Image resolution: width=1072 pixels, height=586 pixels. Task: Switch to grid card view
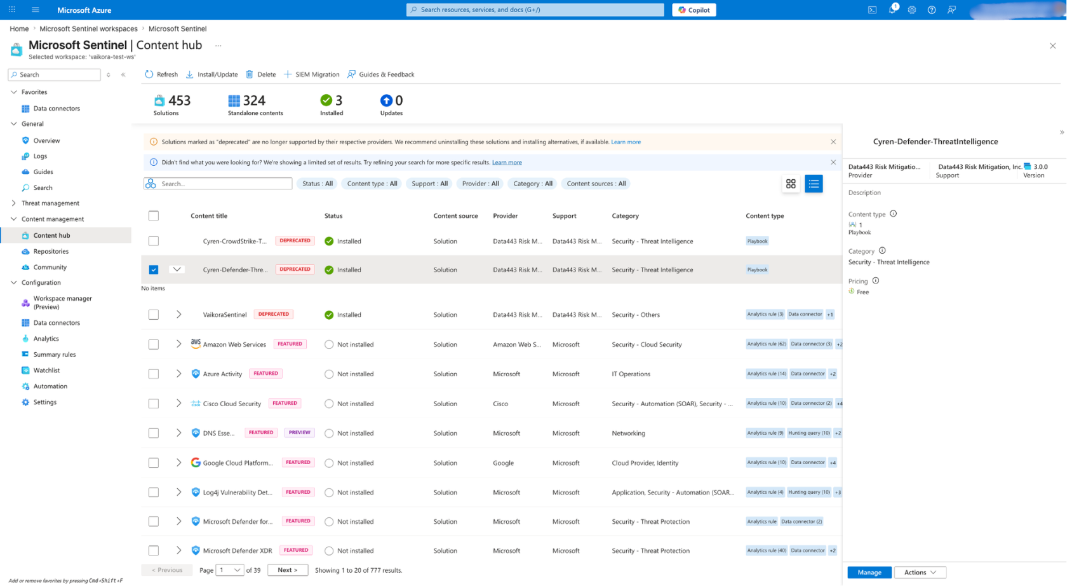pyautogui.click(x=791, y=184)
